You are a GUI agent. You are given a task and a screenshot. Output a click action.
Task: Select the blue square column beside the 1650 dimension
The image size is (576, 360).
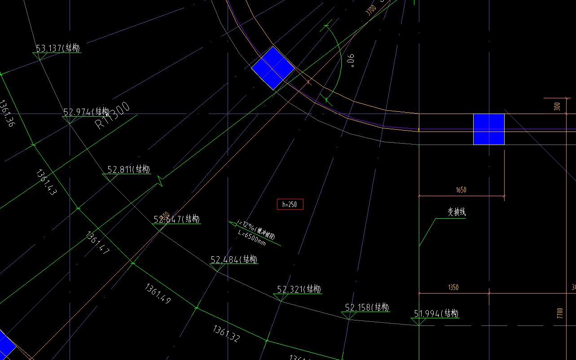point(489,129)
